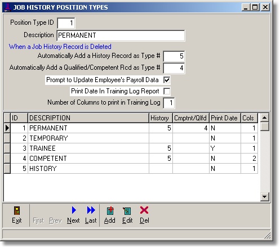Click the Cmptnt/Qlfd column header
Image resolution: width=280 pixels, height=248 pixels.
191,118
